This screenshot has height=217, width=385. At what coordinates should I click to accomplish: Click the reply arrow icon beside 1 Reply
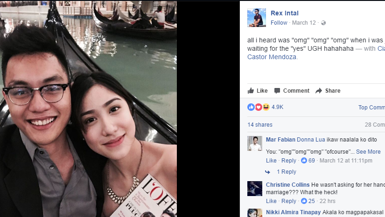[x=268, y=172]
